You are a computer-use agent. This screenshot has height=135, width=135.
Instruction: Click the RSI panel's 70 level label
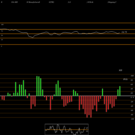2,31
